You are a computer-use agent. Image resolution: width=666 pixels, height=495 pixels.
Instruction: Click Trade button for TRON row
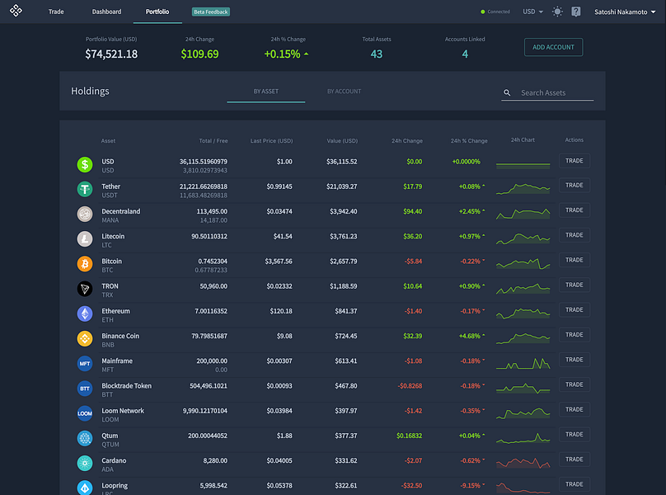tap(575, 285)
